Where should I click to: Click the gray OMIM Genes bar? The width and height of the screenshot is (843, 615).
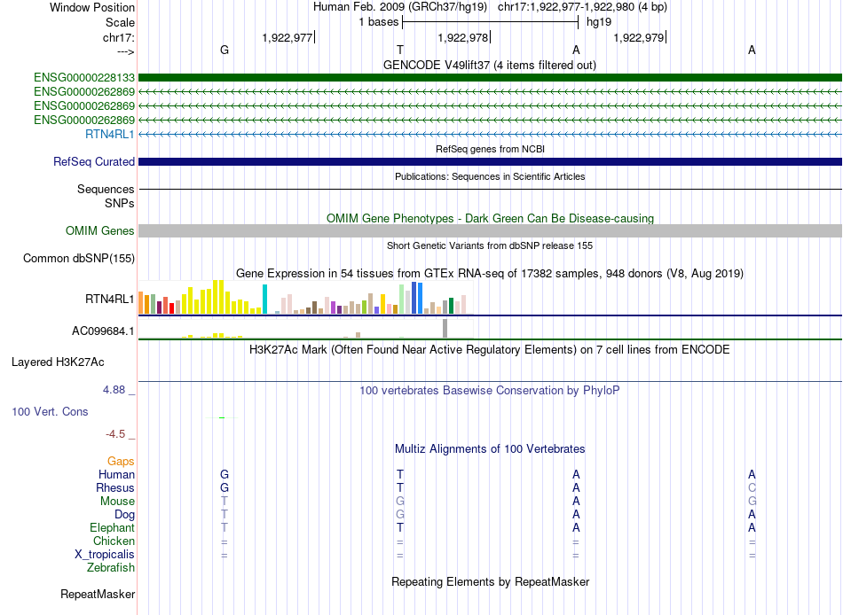[x=490, y=231]
